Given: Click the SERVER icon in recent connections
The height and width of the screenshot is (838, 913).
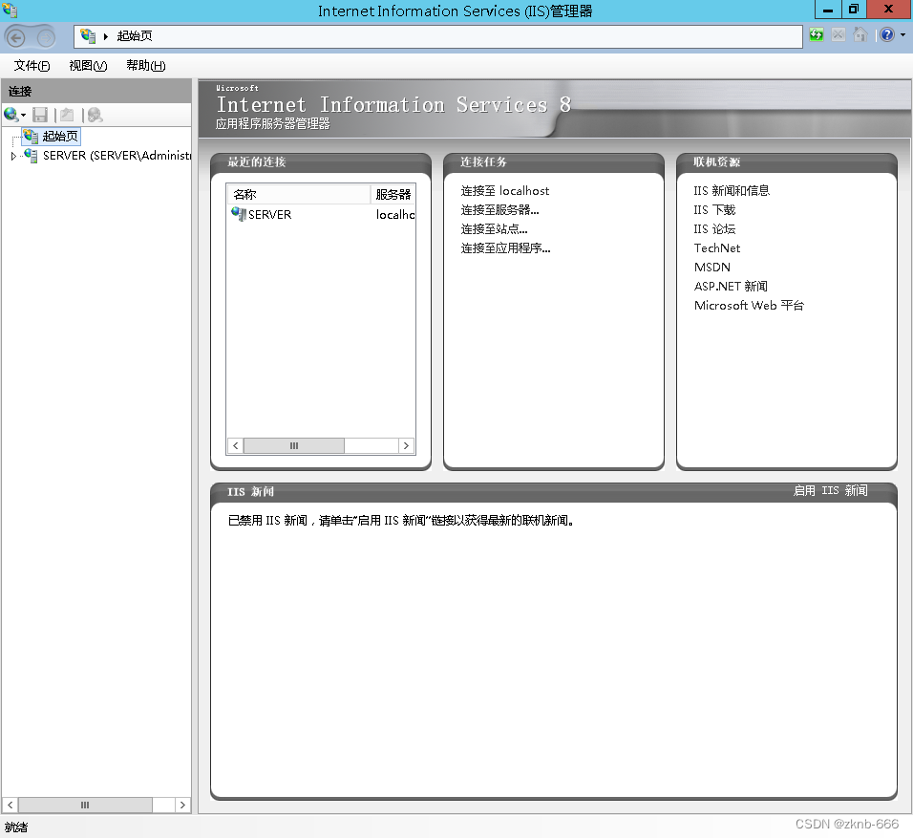Looking at the screenshot, I should click(238, 214).
